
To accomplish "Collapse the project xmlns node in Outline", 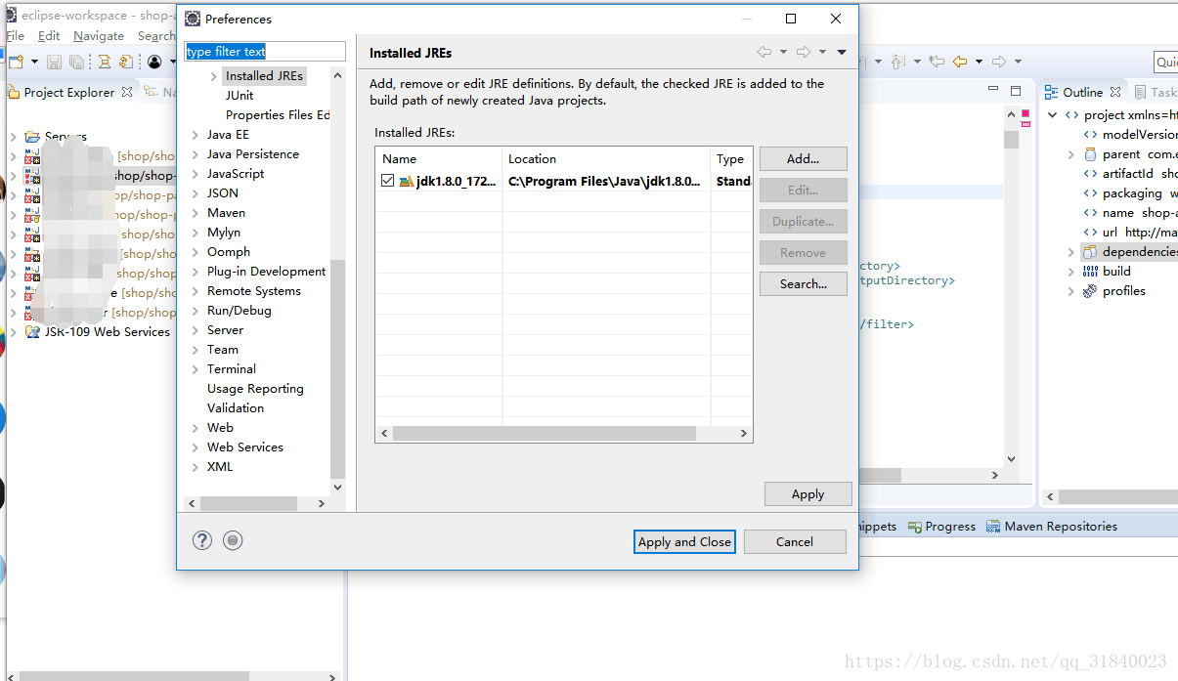I will click(1053, 115).
